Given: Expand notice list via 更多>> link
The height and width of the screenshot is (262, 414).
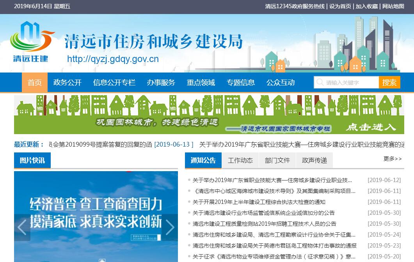Looking at the screenshot, I should click(x=392, y=159).
